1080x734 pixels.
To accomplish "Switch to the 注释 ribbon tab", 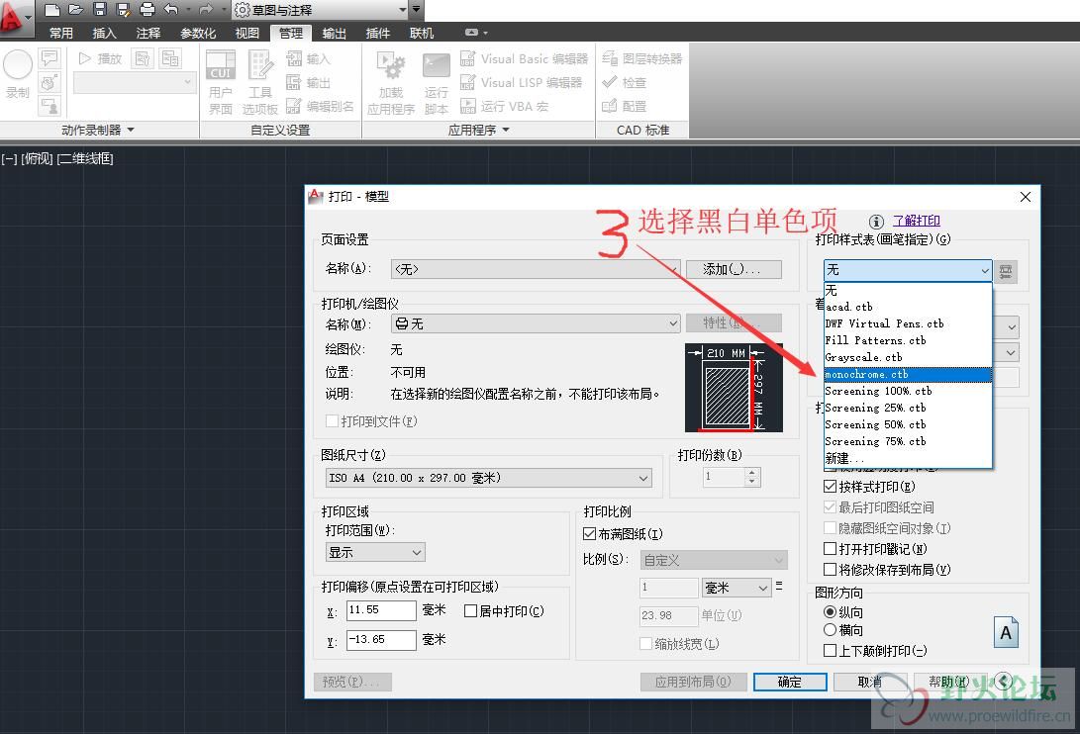I will (148, 33).
